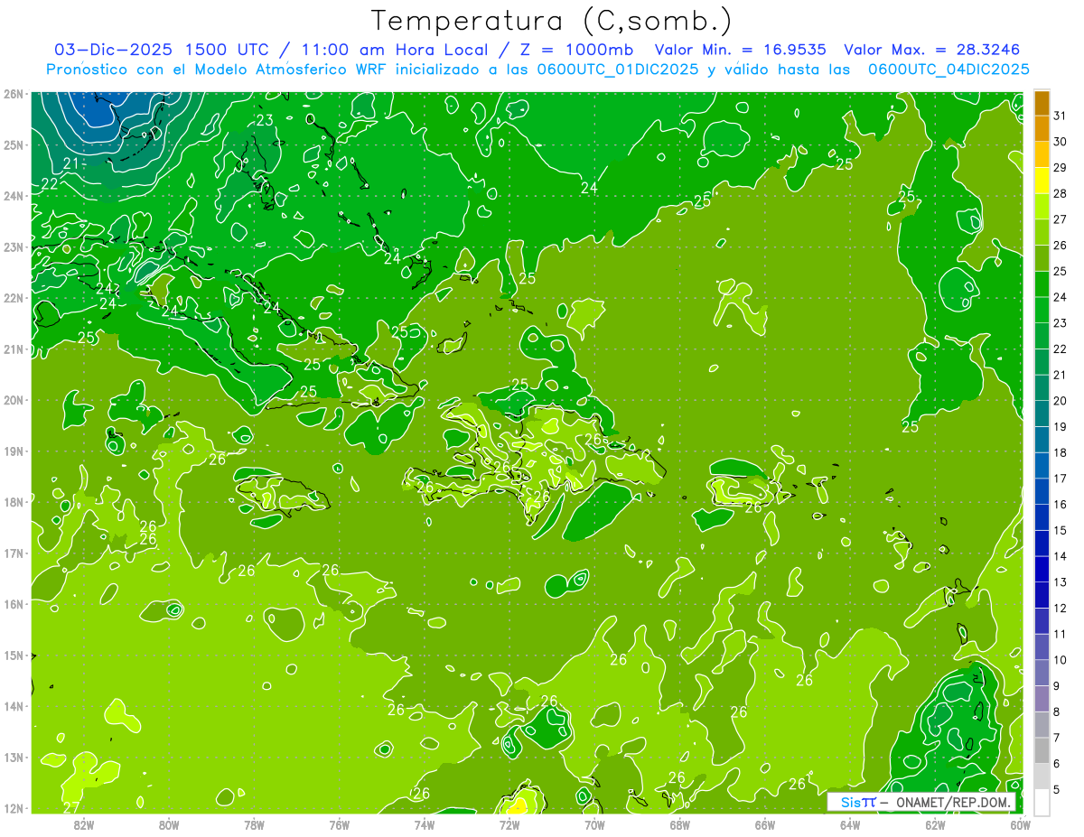Click the '72W' longitude axis label
Viewport: 1084px width, 837px height.
(x=509, y=824)
